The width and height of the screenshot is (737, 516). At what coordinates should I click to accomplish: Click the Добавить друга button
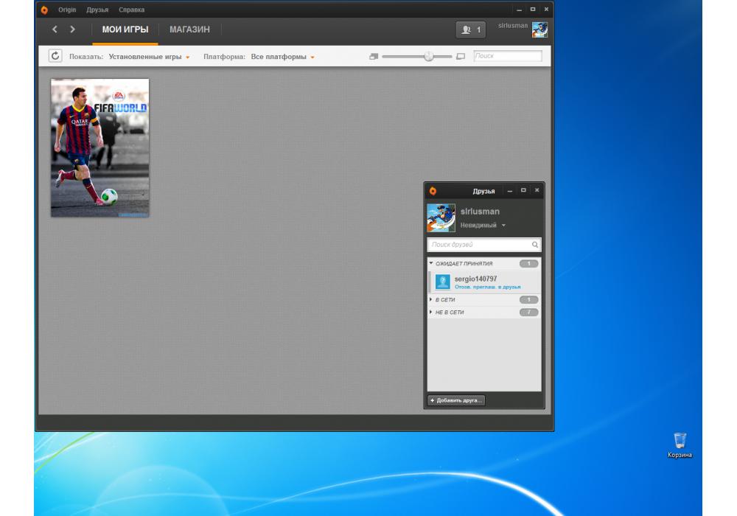pyautogui.click(x=455, y=400)
